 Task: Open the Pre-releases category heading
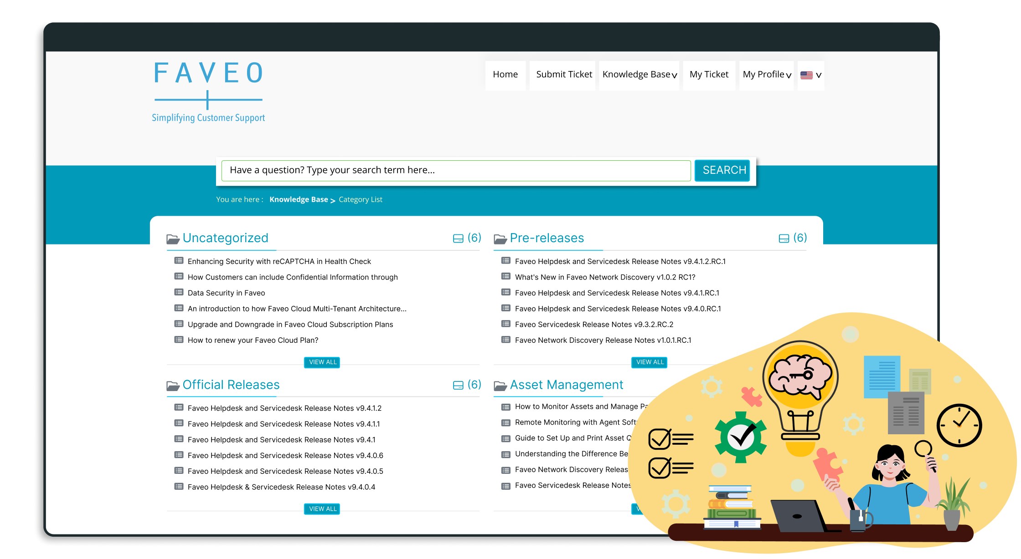click(547, 238)
